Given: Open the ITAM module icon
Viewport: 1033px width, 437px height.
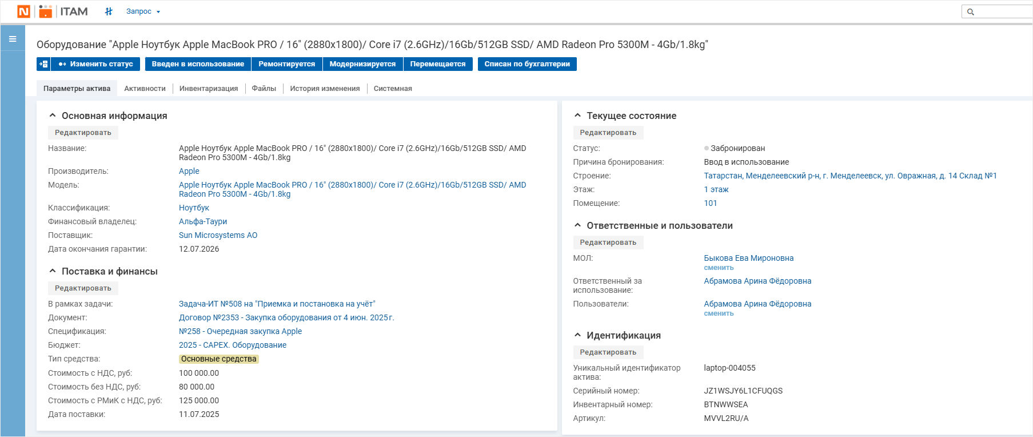Looking at the screenshot, I should tap(46, 11).
